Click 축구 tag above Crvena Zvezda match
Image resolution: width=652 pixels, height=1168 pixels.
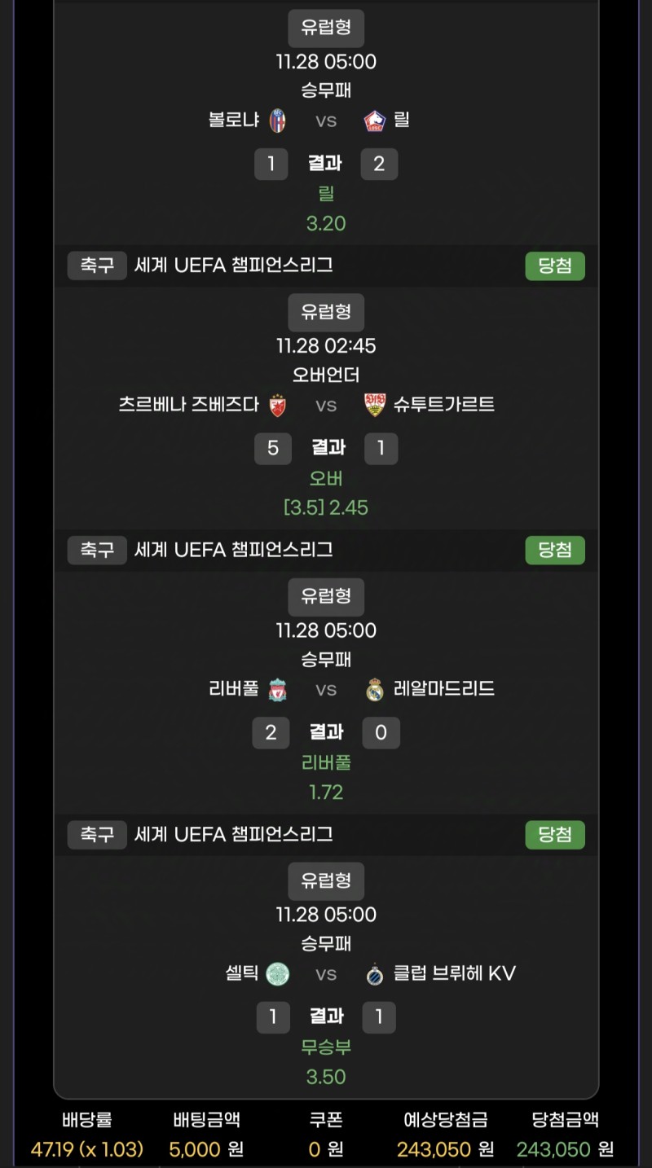97,266
